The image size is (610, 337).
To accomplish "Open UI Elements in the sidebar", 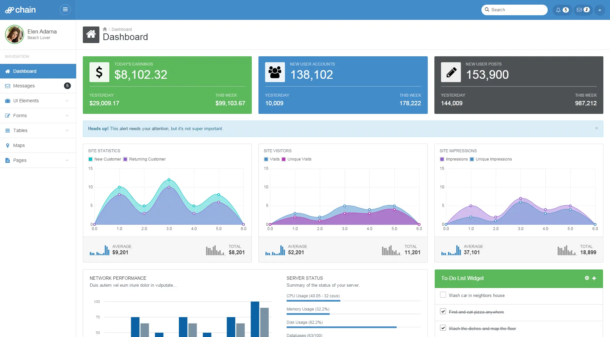I will [x=38, y=101].
